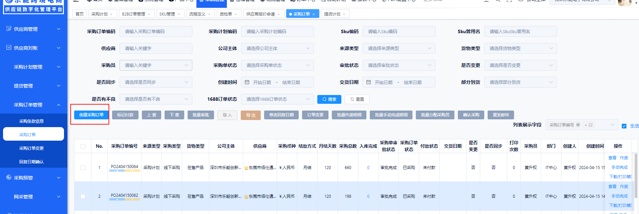The height and width of the screenshot is (214, 639).
Task: Click the 供应商管理 sidebar icon
Action: pyautogui.click(x=9, y=29)
